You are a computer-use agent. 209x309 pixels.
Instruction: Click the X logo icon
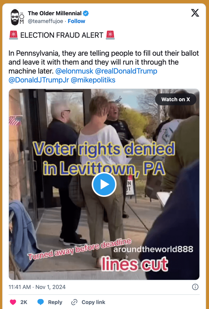[x=195, y=13]
